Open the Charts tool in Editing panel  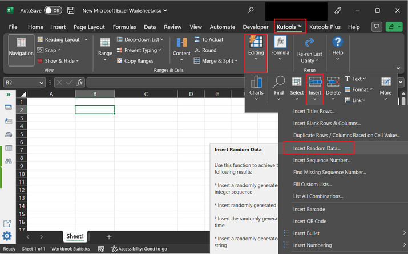[x=256, y=85]
